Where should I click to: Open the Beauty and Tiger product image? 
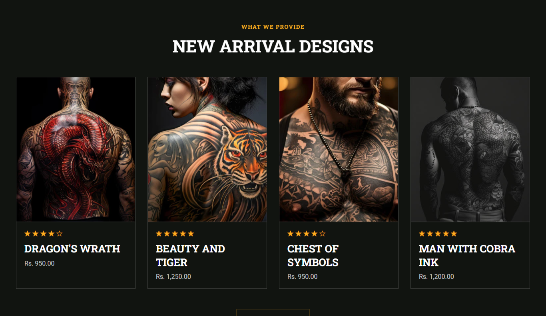(207, 149)
